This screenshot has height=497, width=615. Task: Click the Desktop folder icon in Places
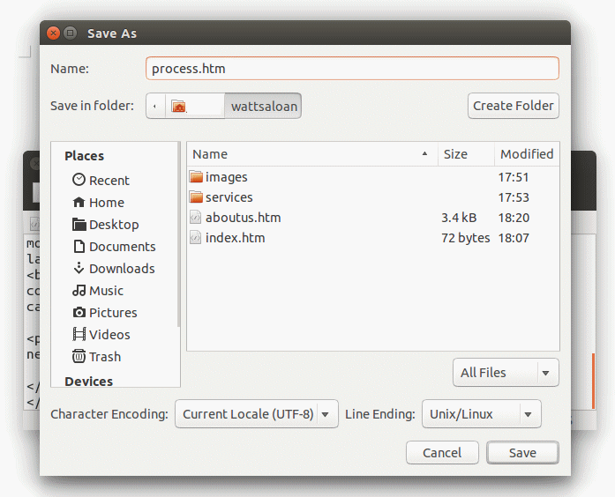(79, 225)
